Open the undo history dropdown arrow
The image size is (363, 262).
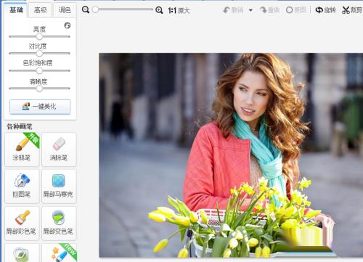(250, 10)
